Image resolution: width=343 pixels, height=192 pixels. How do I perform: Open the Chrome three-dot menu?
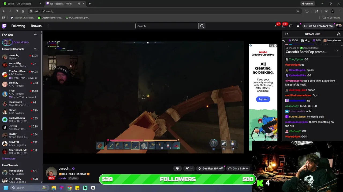click(339, 11)
